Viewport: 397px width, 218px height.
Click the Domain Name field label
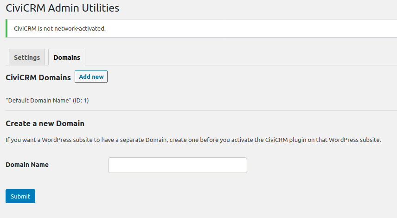point(27,165)
